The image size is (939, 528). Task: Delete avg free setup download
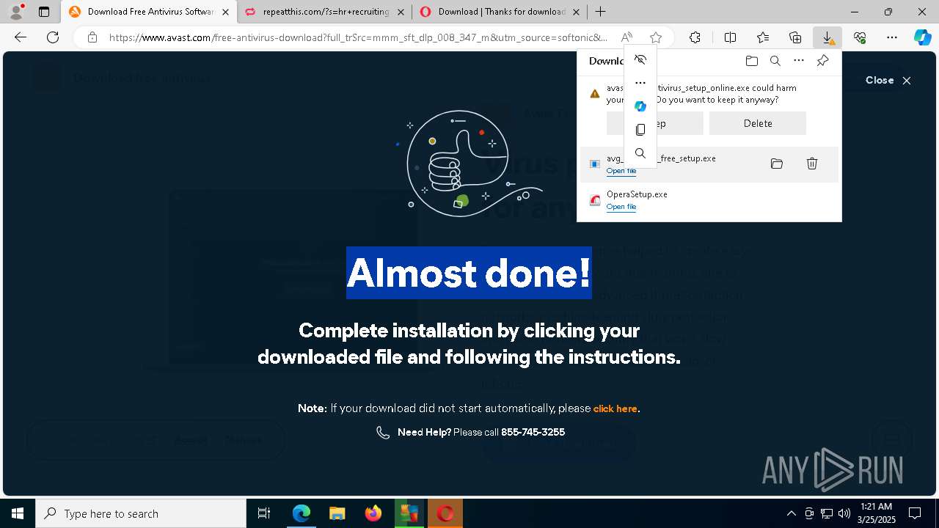tap(812, 164)
